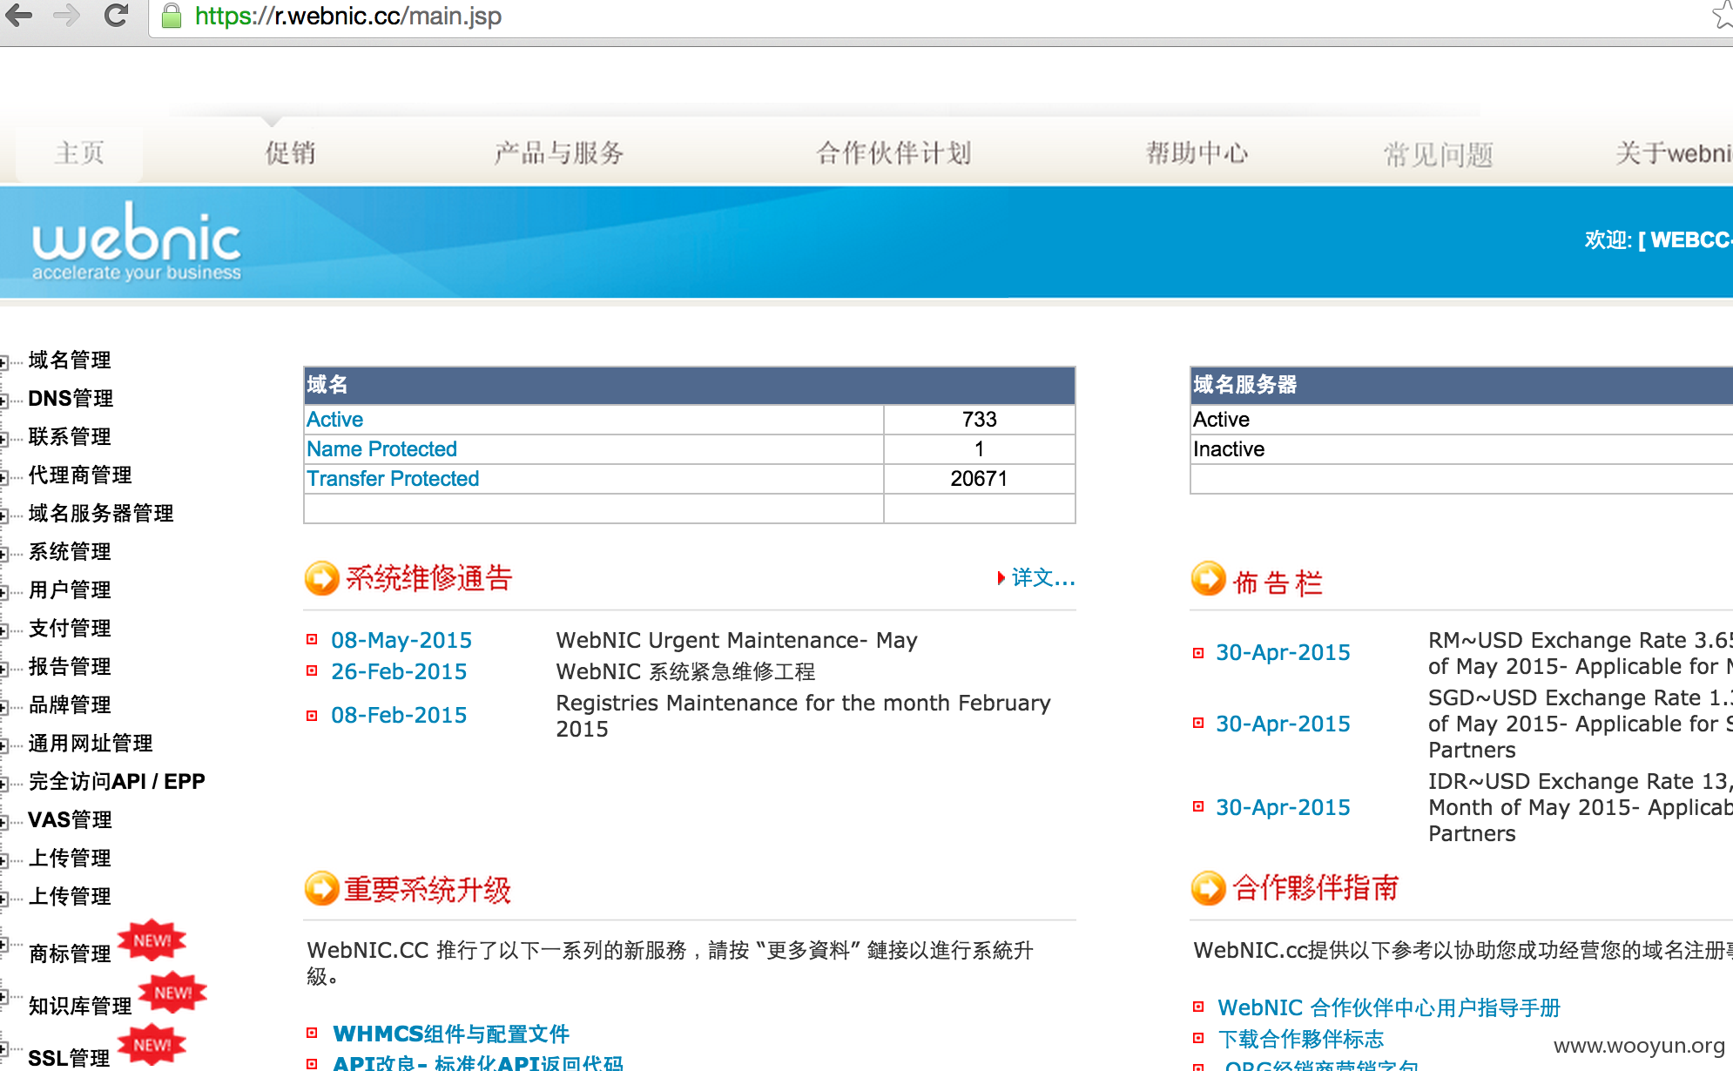Expand the 代理商管理 tree node

pos(4,477)
